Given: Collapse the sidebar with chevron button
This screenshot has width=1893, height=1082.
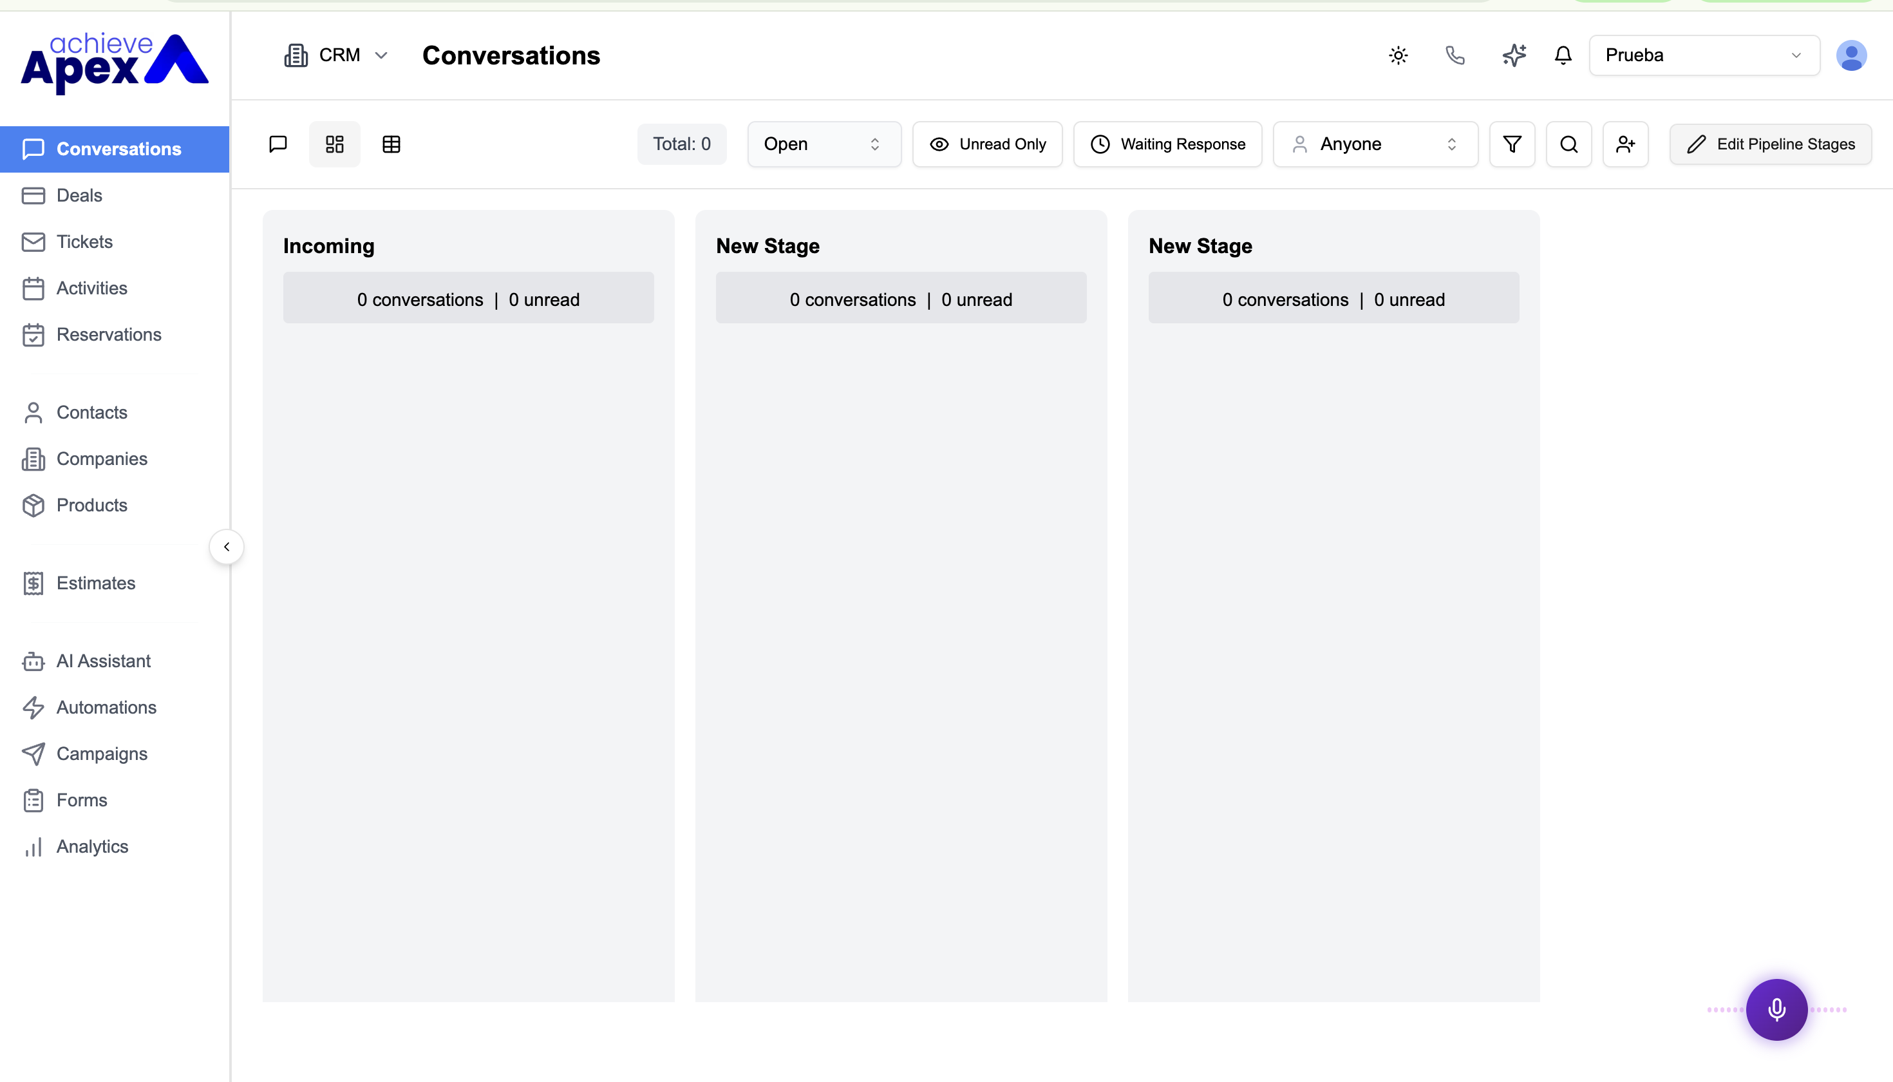Looking at the screenshot, I should (227, 547).
